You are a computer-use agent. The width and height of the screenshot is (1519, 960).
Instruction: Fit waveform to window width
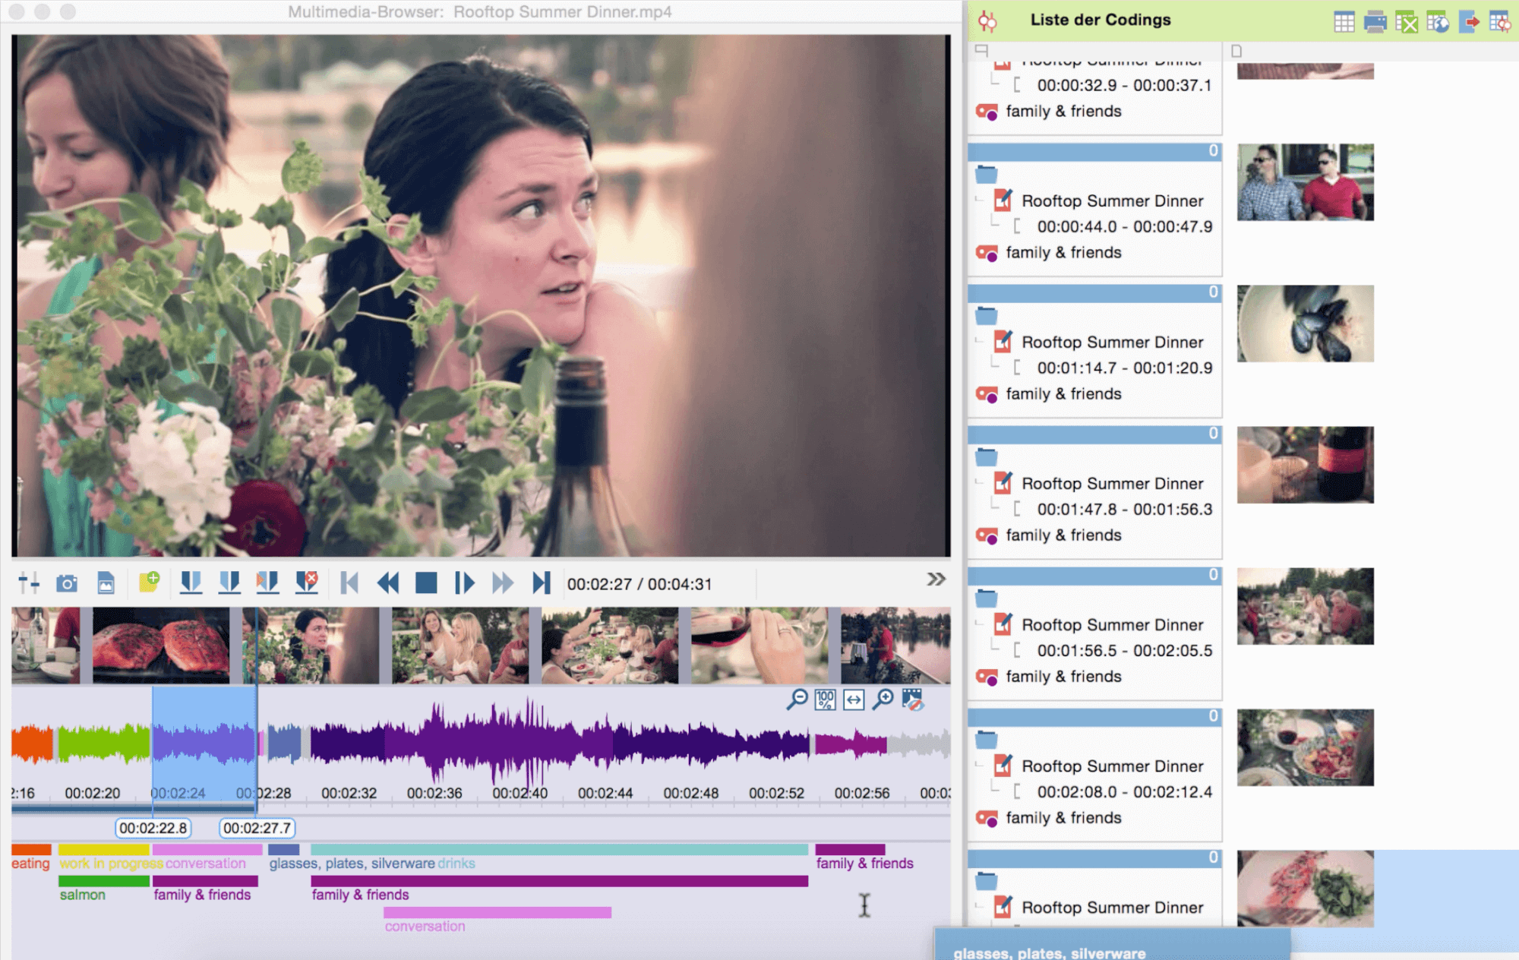(853, 700)
